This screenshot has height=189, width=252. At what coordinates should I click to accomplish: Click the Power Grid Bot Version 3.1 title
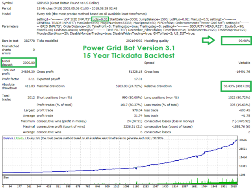(129, 48)
